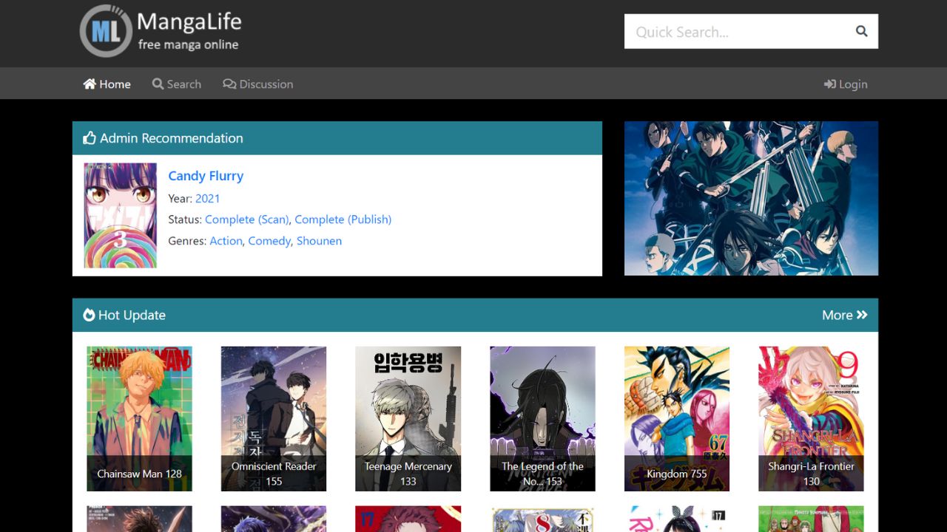947x532 pixels.
Task: Open the Search menu item
Action: pyautogui.click(x=177, y=84)
